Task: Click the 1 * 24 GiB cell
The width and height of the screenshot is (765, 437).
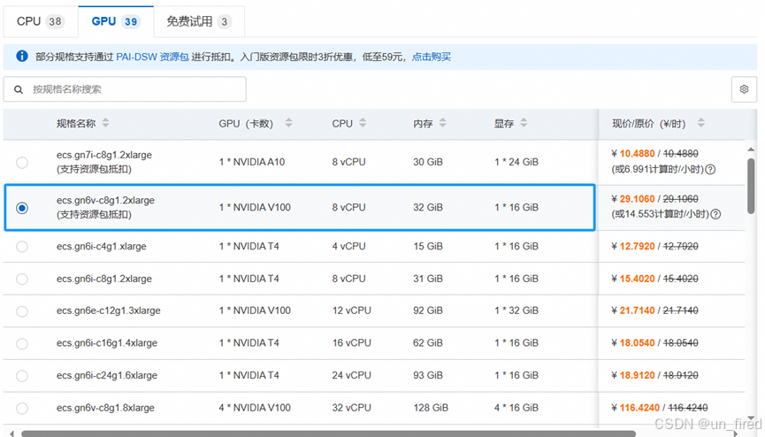Action: click(516, 162)
